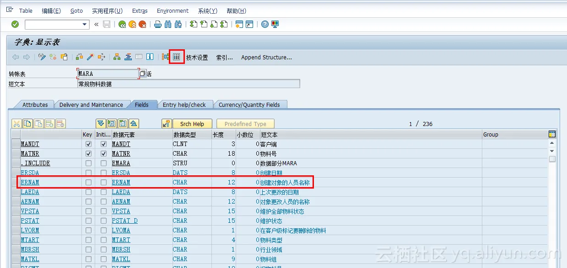Toggle Key checkbox for .INCLUDE row
The height and width of the screenshot is (268, 567).
click(88, 163)
